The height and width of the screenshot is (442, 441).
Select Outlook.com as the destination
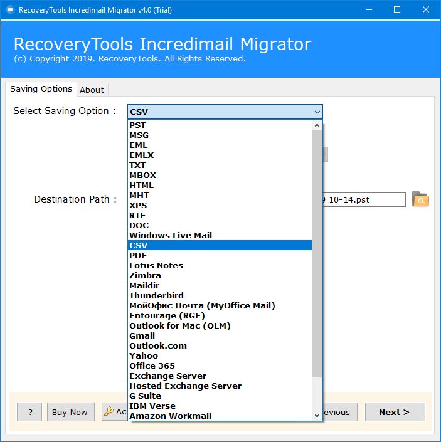(x=220, y=345)
